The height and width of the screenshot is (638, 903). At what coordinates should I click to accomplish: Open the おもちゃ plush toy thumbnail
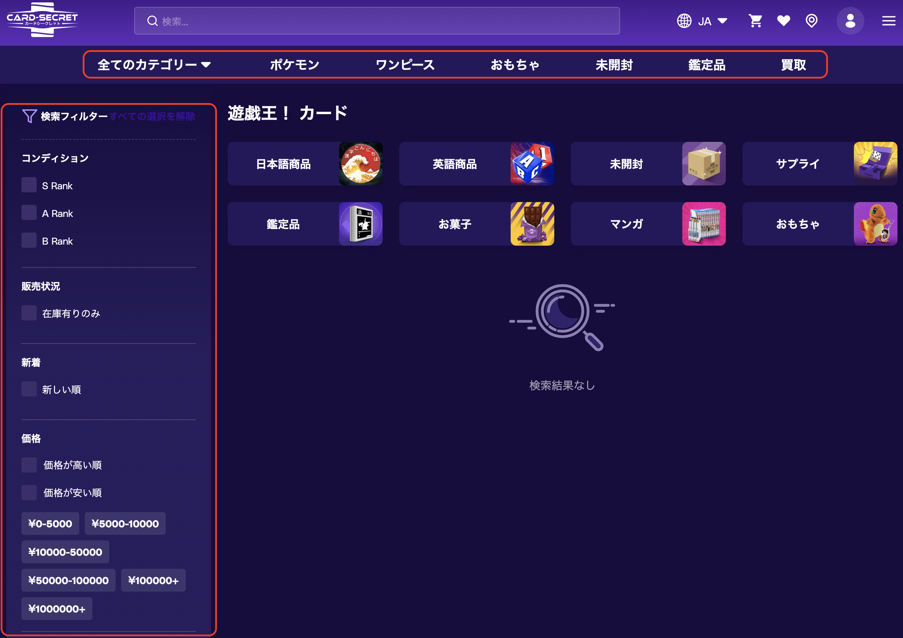point(875,224)
